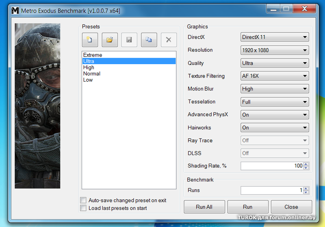Toggle Load last presets on start

83,208
